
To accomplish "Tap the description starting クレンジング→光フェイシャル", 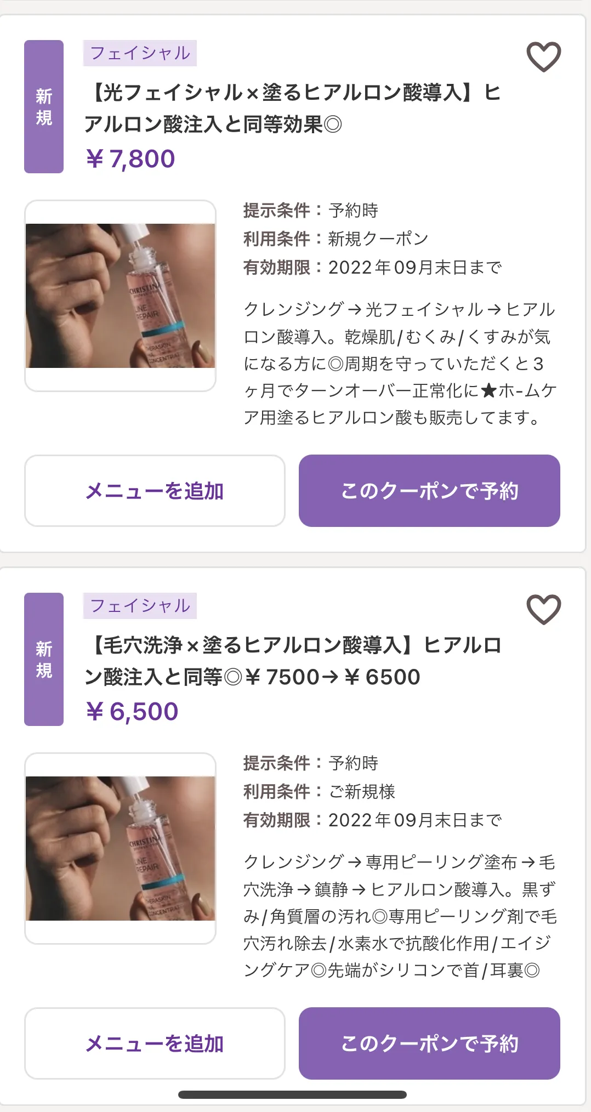I will [400, 364].
